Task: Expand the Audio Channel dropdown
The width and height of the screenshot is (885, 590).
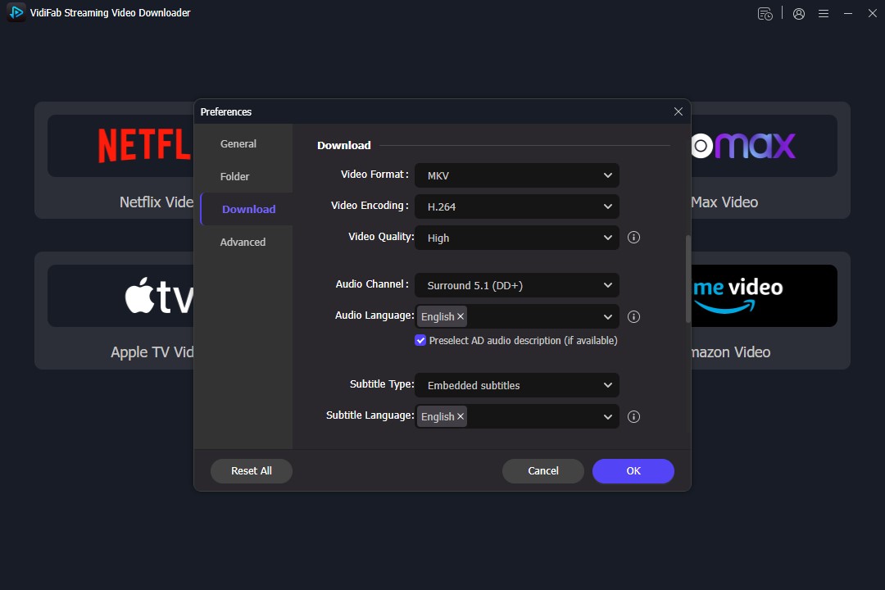Action: click(516, 284)
